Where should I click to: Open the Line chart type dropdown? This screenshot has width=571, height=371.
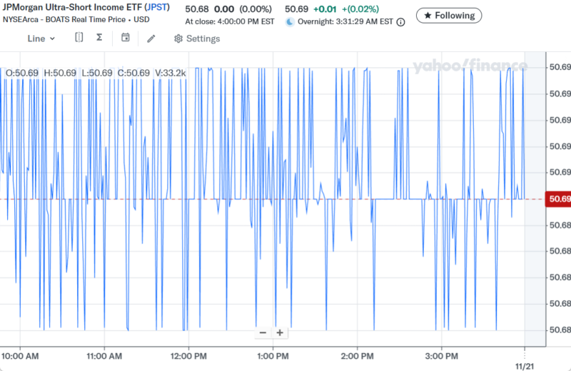pyautogui.click(x=41, y=39)
